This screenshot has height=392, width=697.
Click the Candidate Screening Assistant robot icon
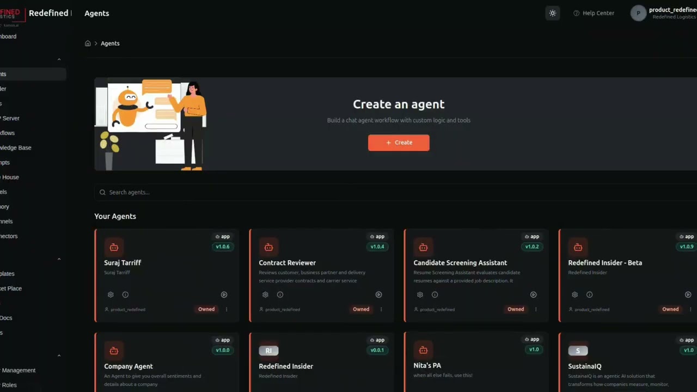[423, 247]
